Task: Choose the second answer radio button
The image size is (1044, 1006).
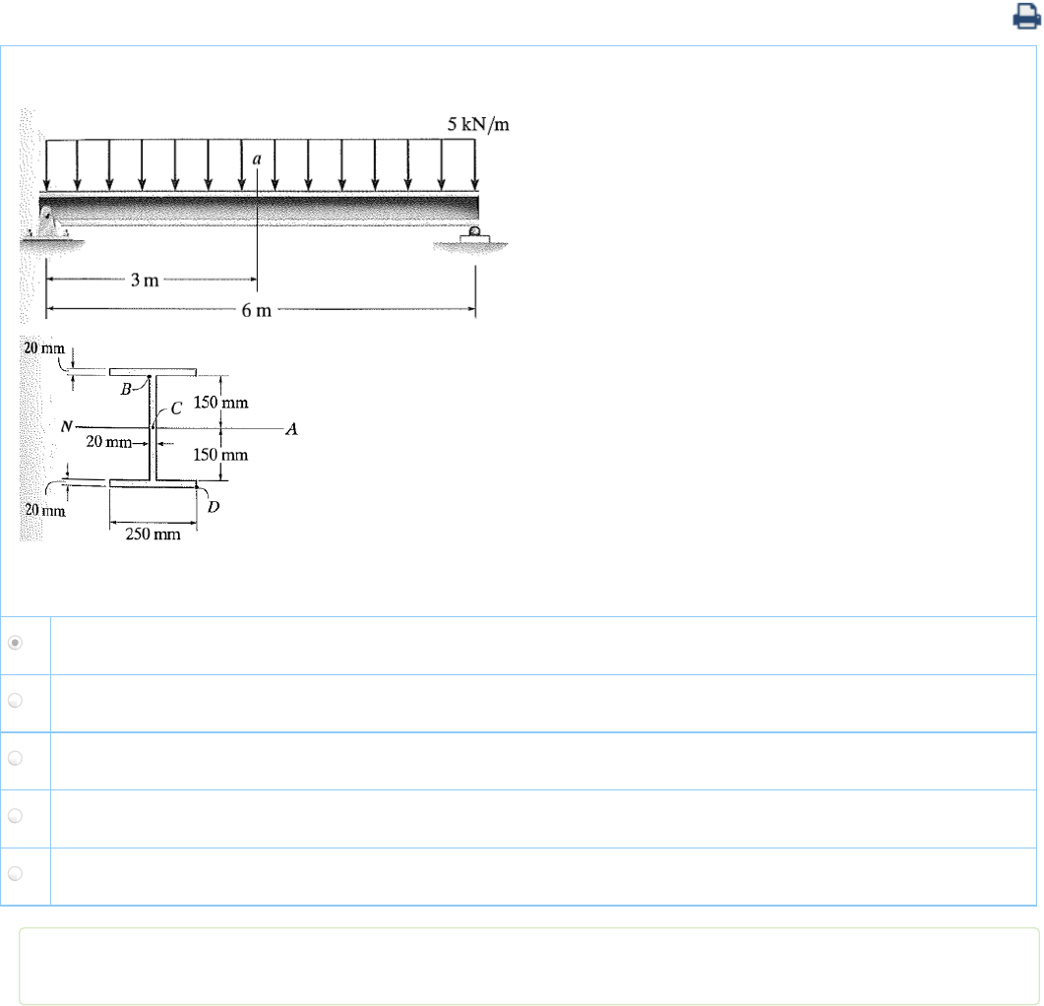Action: [x=15, y=701]
